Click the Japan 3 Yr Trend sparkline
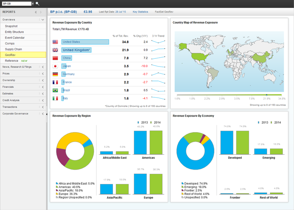294x210 pixels. point(158,66)
